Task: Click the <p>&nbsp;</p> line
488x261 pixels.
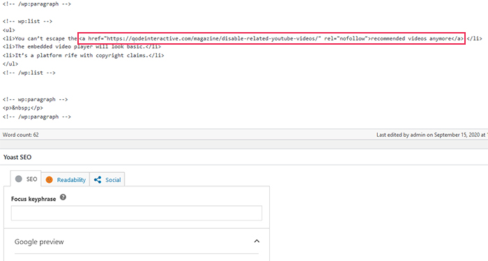Action: click(23, 108)
